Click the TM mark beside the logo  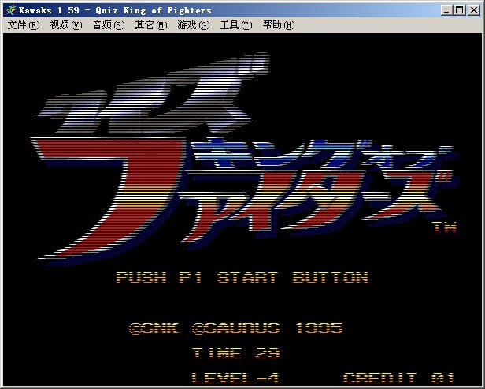pyautogui.click(x=445, y=228)
